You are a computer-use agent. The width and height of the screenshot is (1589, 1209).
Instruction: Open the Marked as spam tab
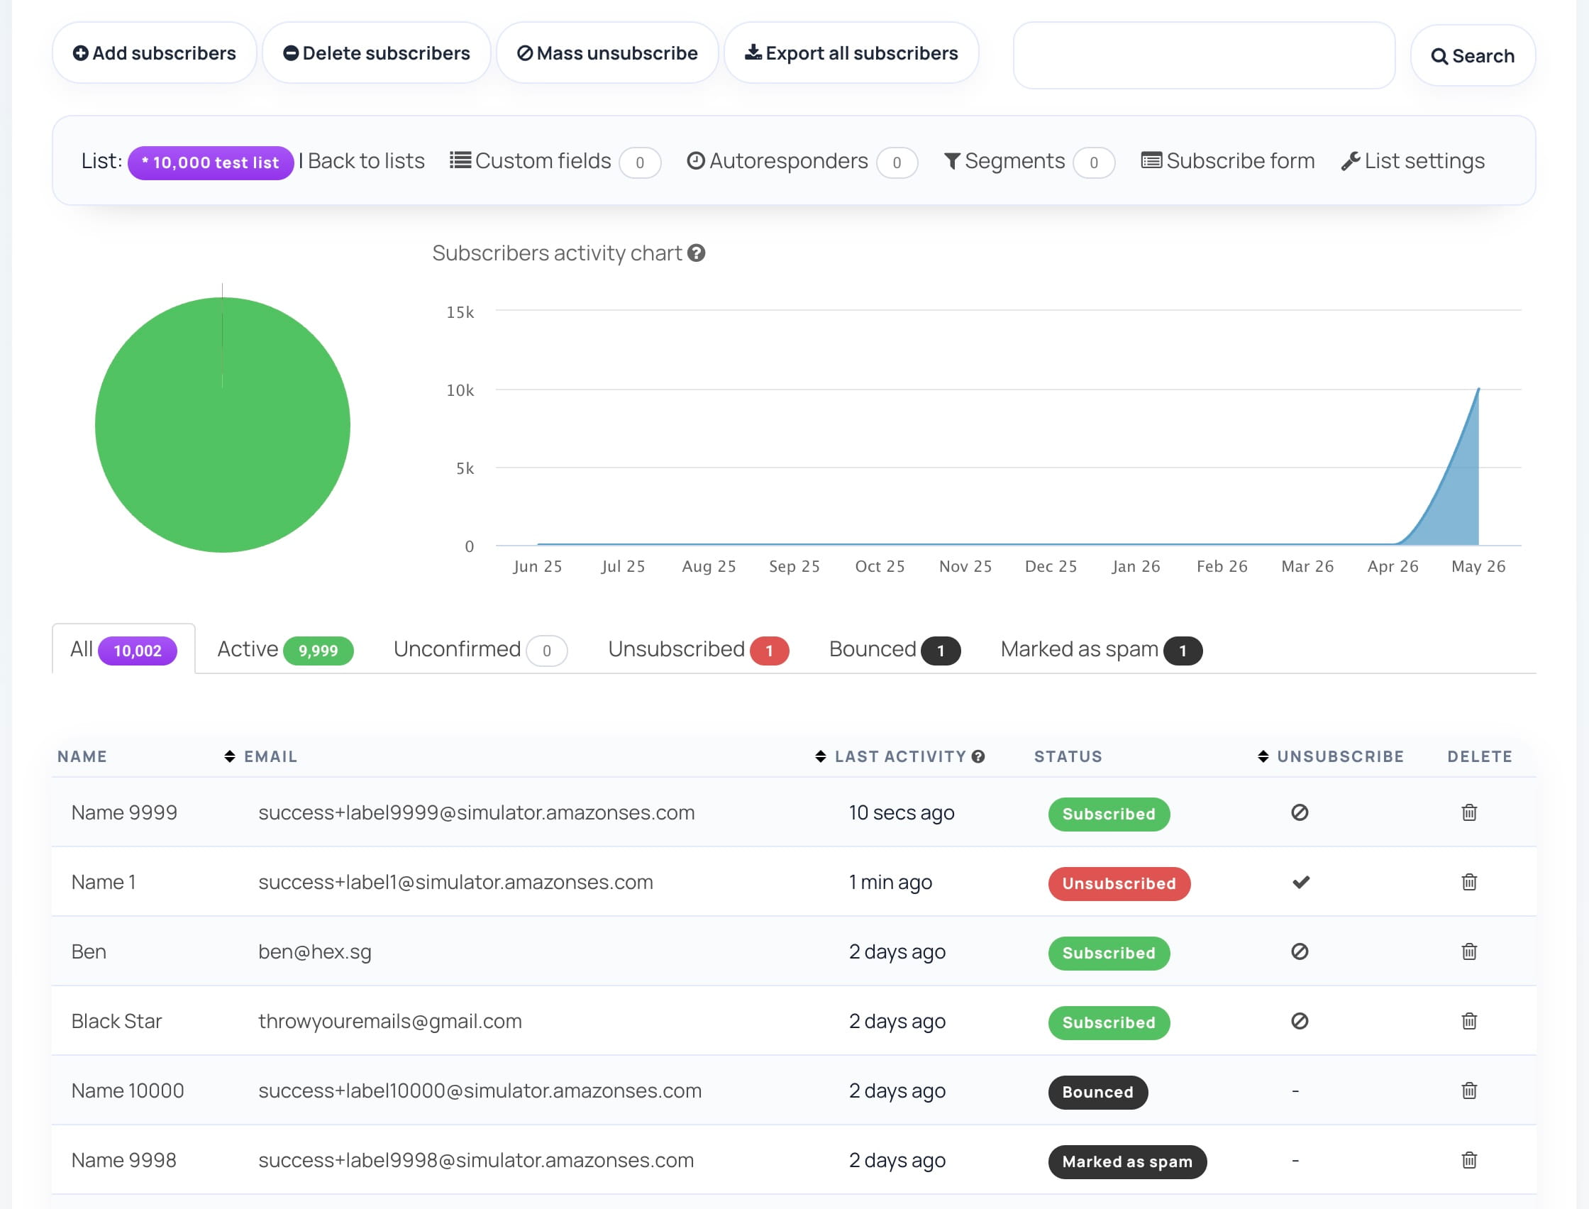point(1100,649)
